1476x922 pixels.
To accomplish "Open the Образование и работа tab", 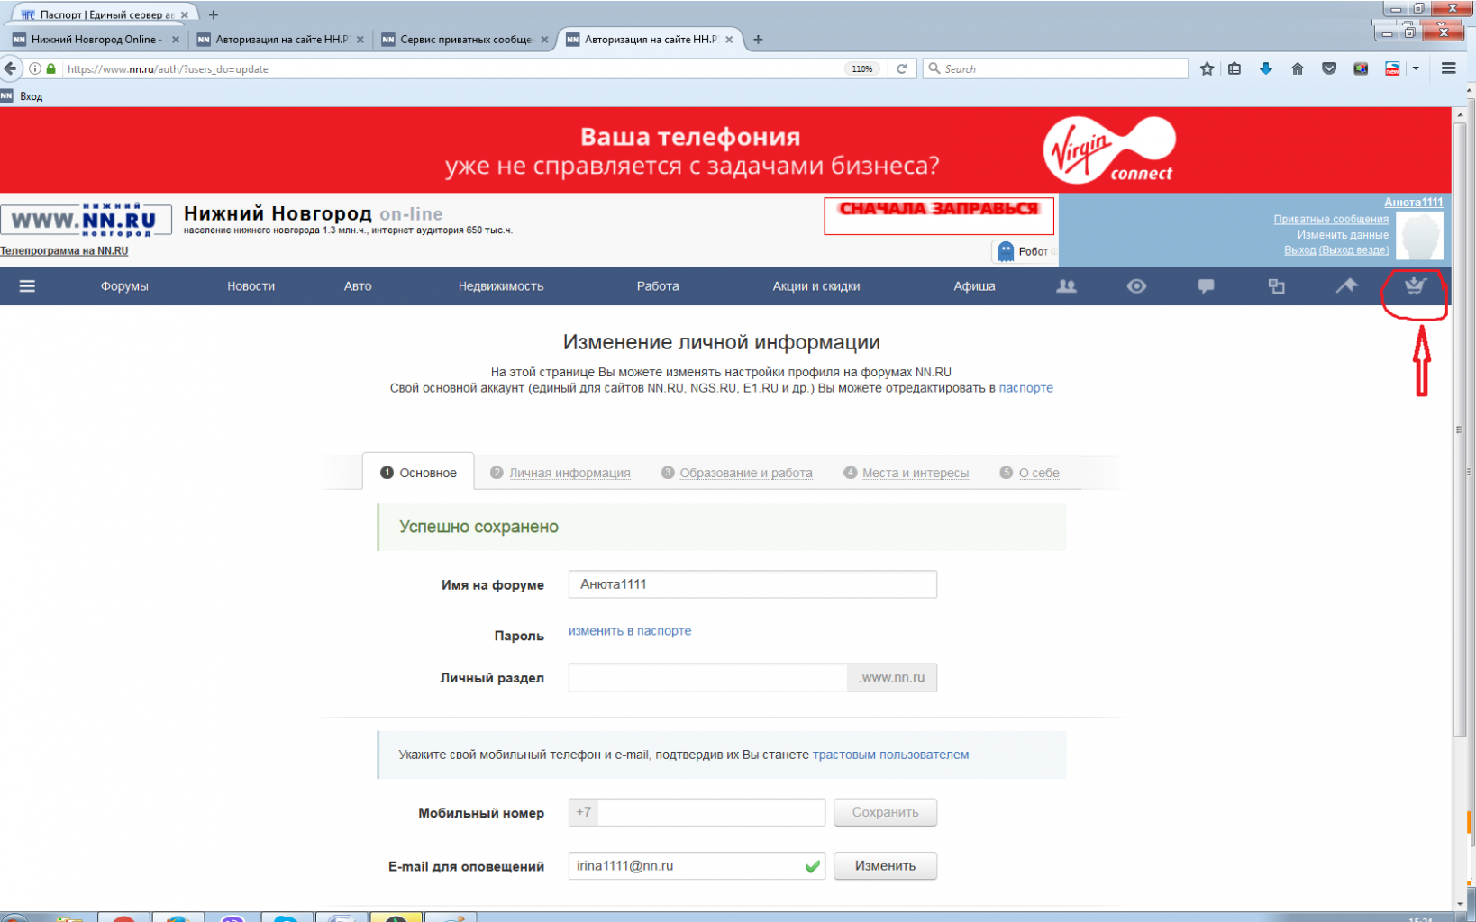I will point(745,473).
